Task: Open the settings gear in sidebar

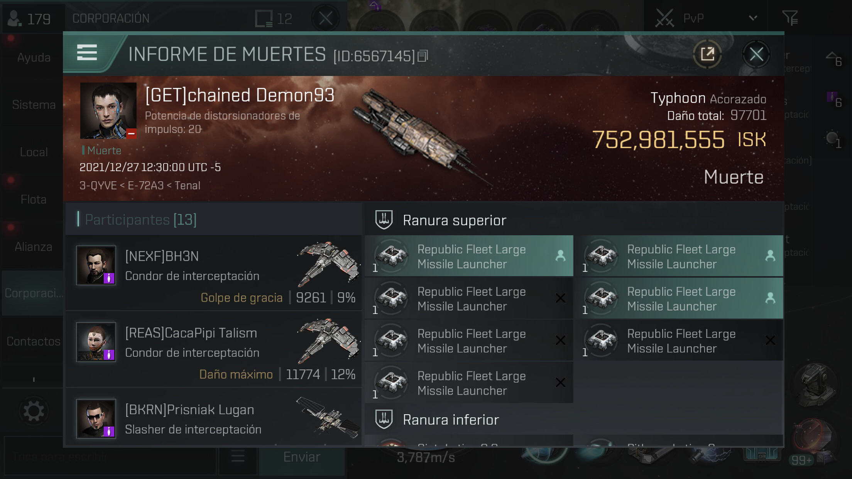Action: click(x=34, y=411)
